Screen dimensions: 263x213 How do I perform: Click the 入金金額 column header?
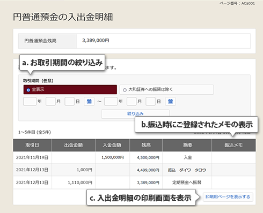point(112,145)
